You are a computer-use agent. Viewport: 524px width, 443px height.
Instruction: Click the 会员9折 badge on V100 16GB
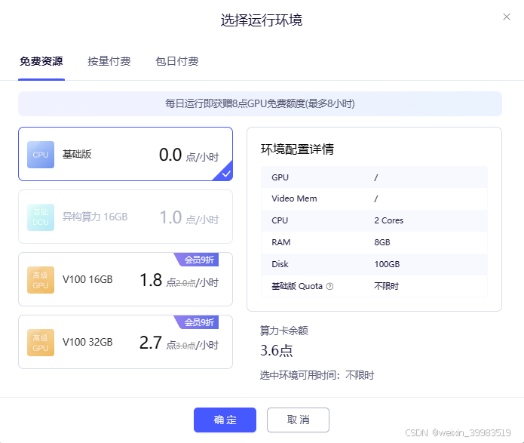(198, 260)
